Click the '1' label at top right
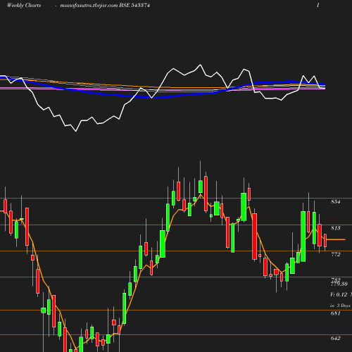Viewport: 352px width, 352px height. pos(318,6)
